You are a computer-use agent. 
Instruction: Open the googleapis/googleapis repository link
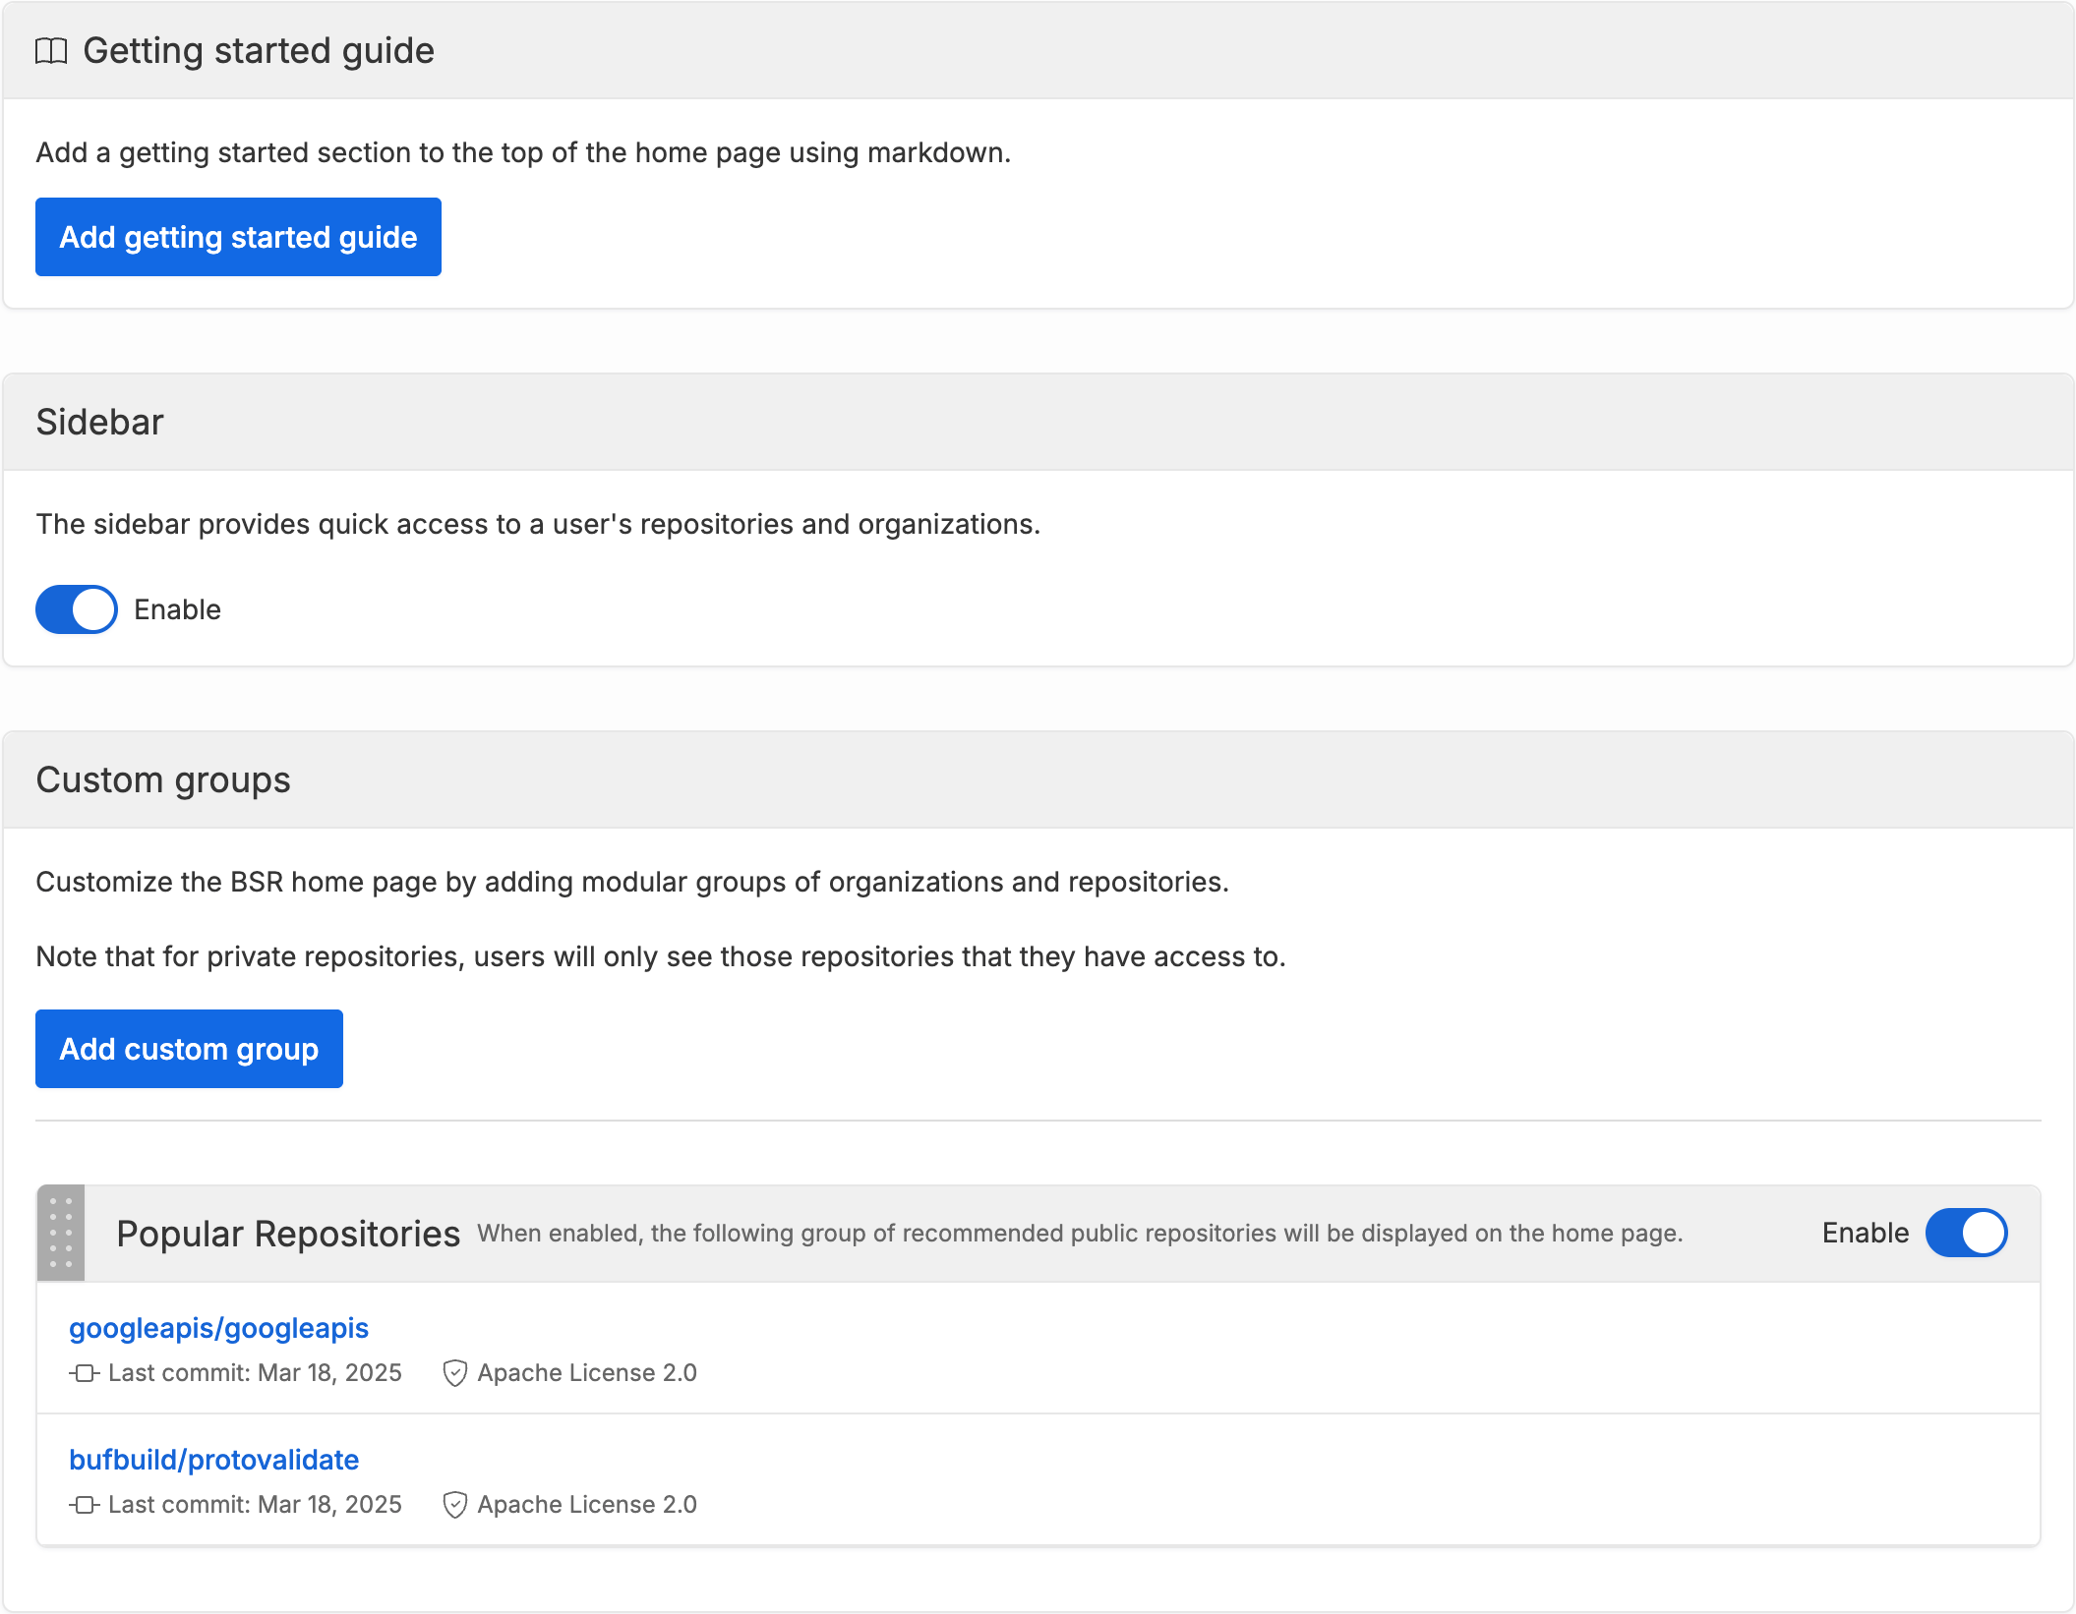coord(218,1328)
